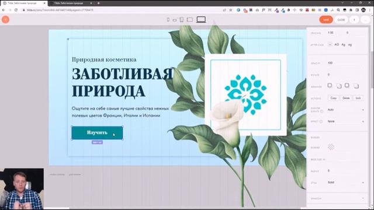Click the orange add element plus button

tap(5, 19)
